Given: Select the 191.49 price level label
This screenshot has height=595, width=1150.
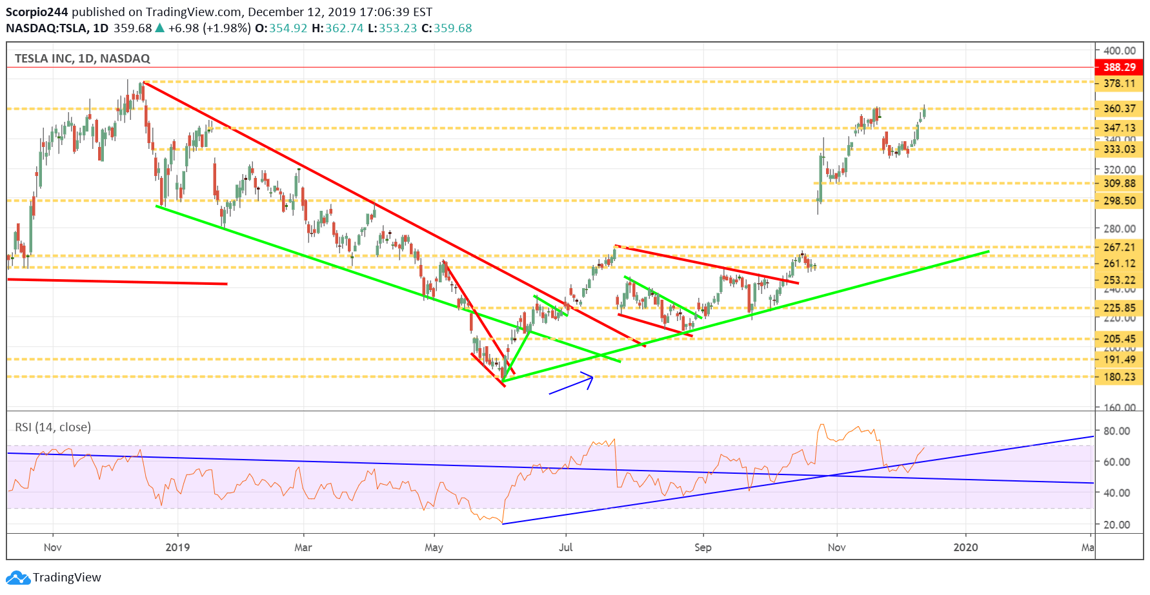Looking at the screenshot, I should click(1119, 360).
